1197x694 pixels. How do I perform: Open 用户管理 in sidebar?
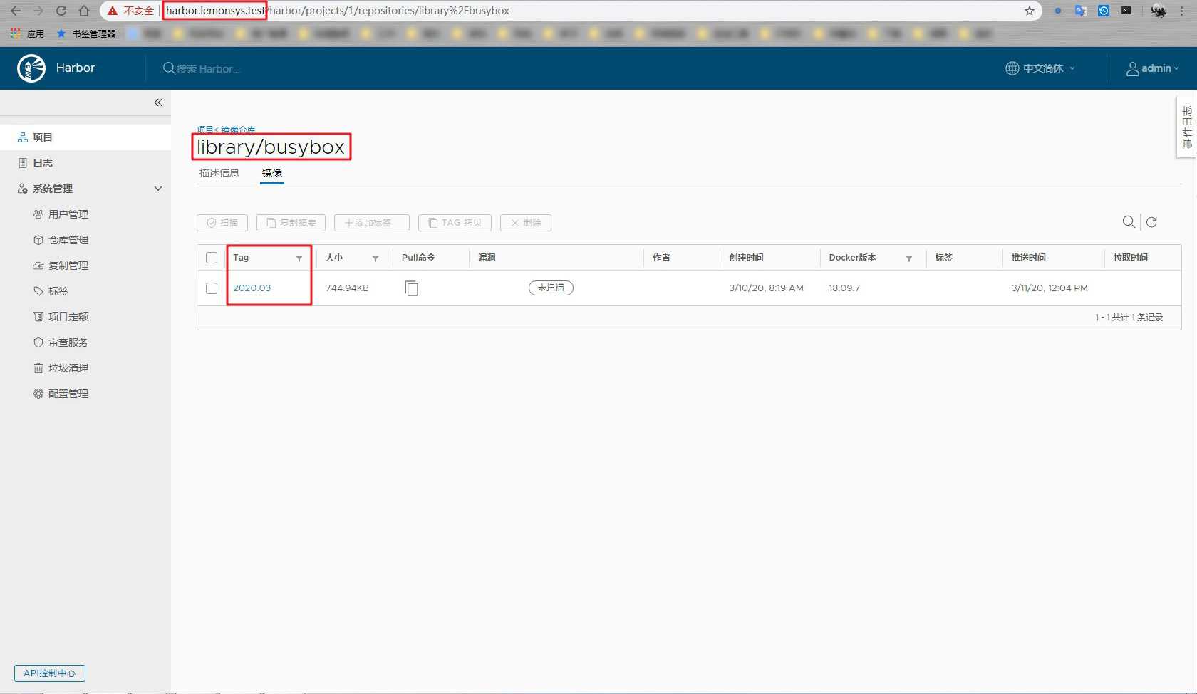[x=68, y=214]
